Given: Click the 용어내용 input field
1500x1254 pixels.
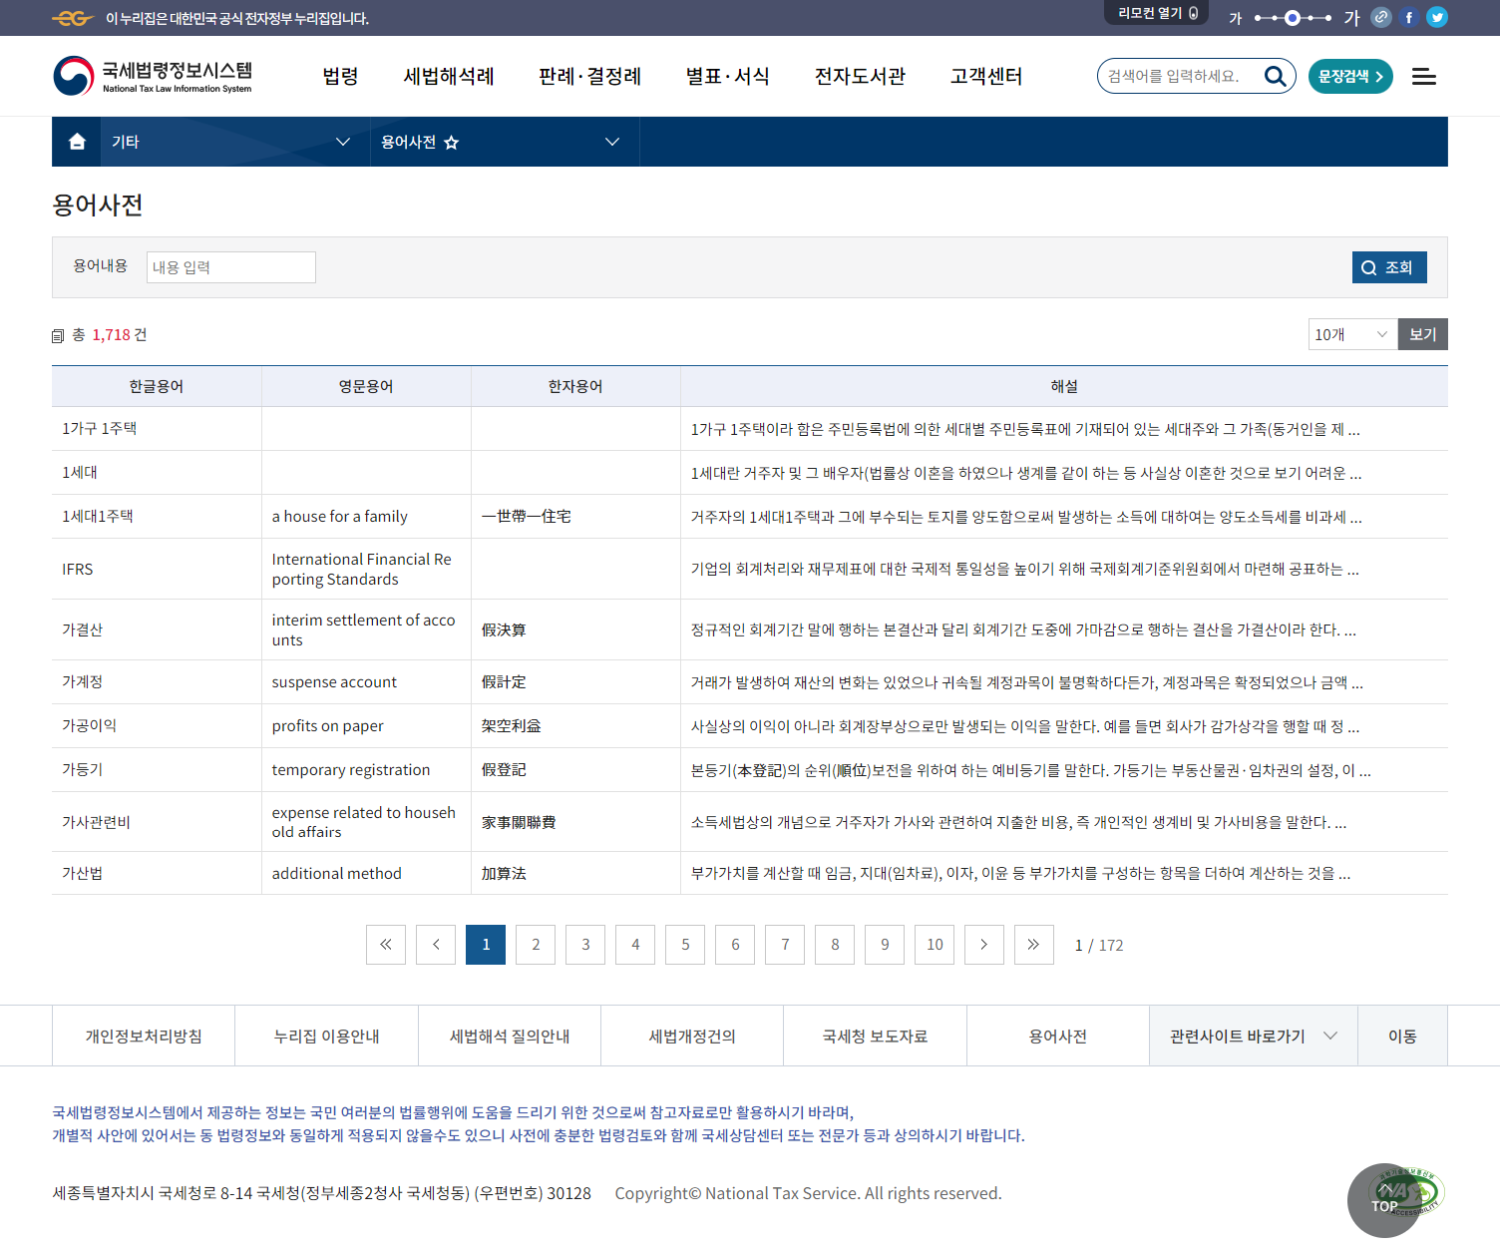Looking at the screenshot, I should coord(231,267).
